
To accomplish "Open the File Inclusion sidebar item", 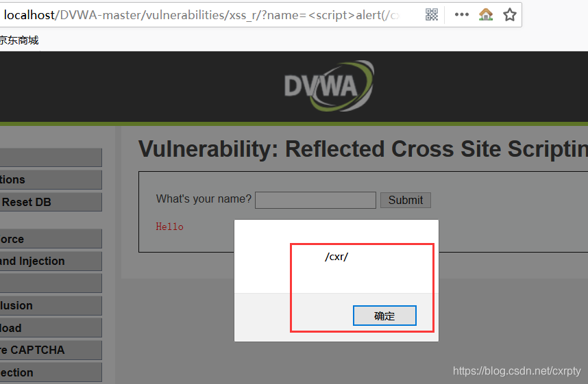I will tap(51, 306).
